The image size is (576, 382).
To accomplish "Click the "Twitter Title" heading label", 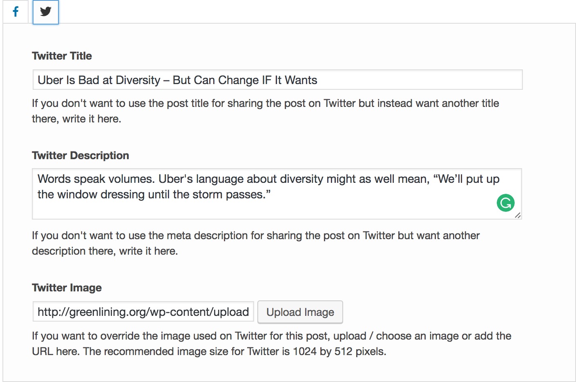I will (62, 56).
